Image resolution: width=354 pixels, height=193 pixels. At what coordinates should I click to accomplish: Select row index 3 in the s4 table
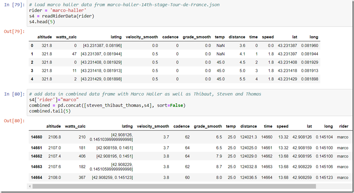(x=32, y=71)
